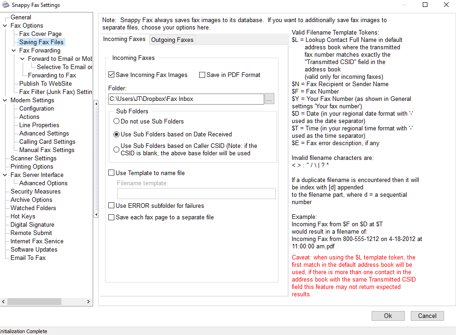Screen dimensions: 456x335
Task: Click the Snappy Fax app icon in title bar
Action: click(4, 5)
